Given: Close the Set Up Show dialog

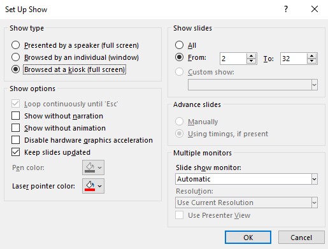Looking at the screenshot, I should click(315, 9).
